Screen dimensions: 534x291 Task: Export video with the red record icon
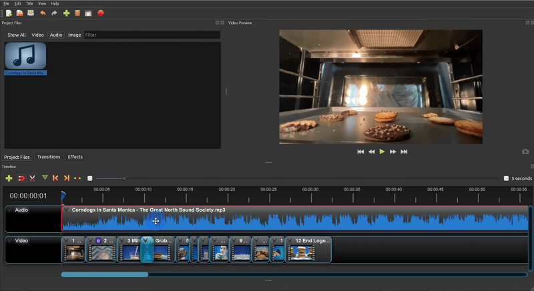(101, 13)
